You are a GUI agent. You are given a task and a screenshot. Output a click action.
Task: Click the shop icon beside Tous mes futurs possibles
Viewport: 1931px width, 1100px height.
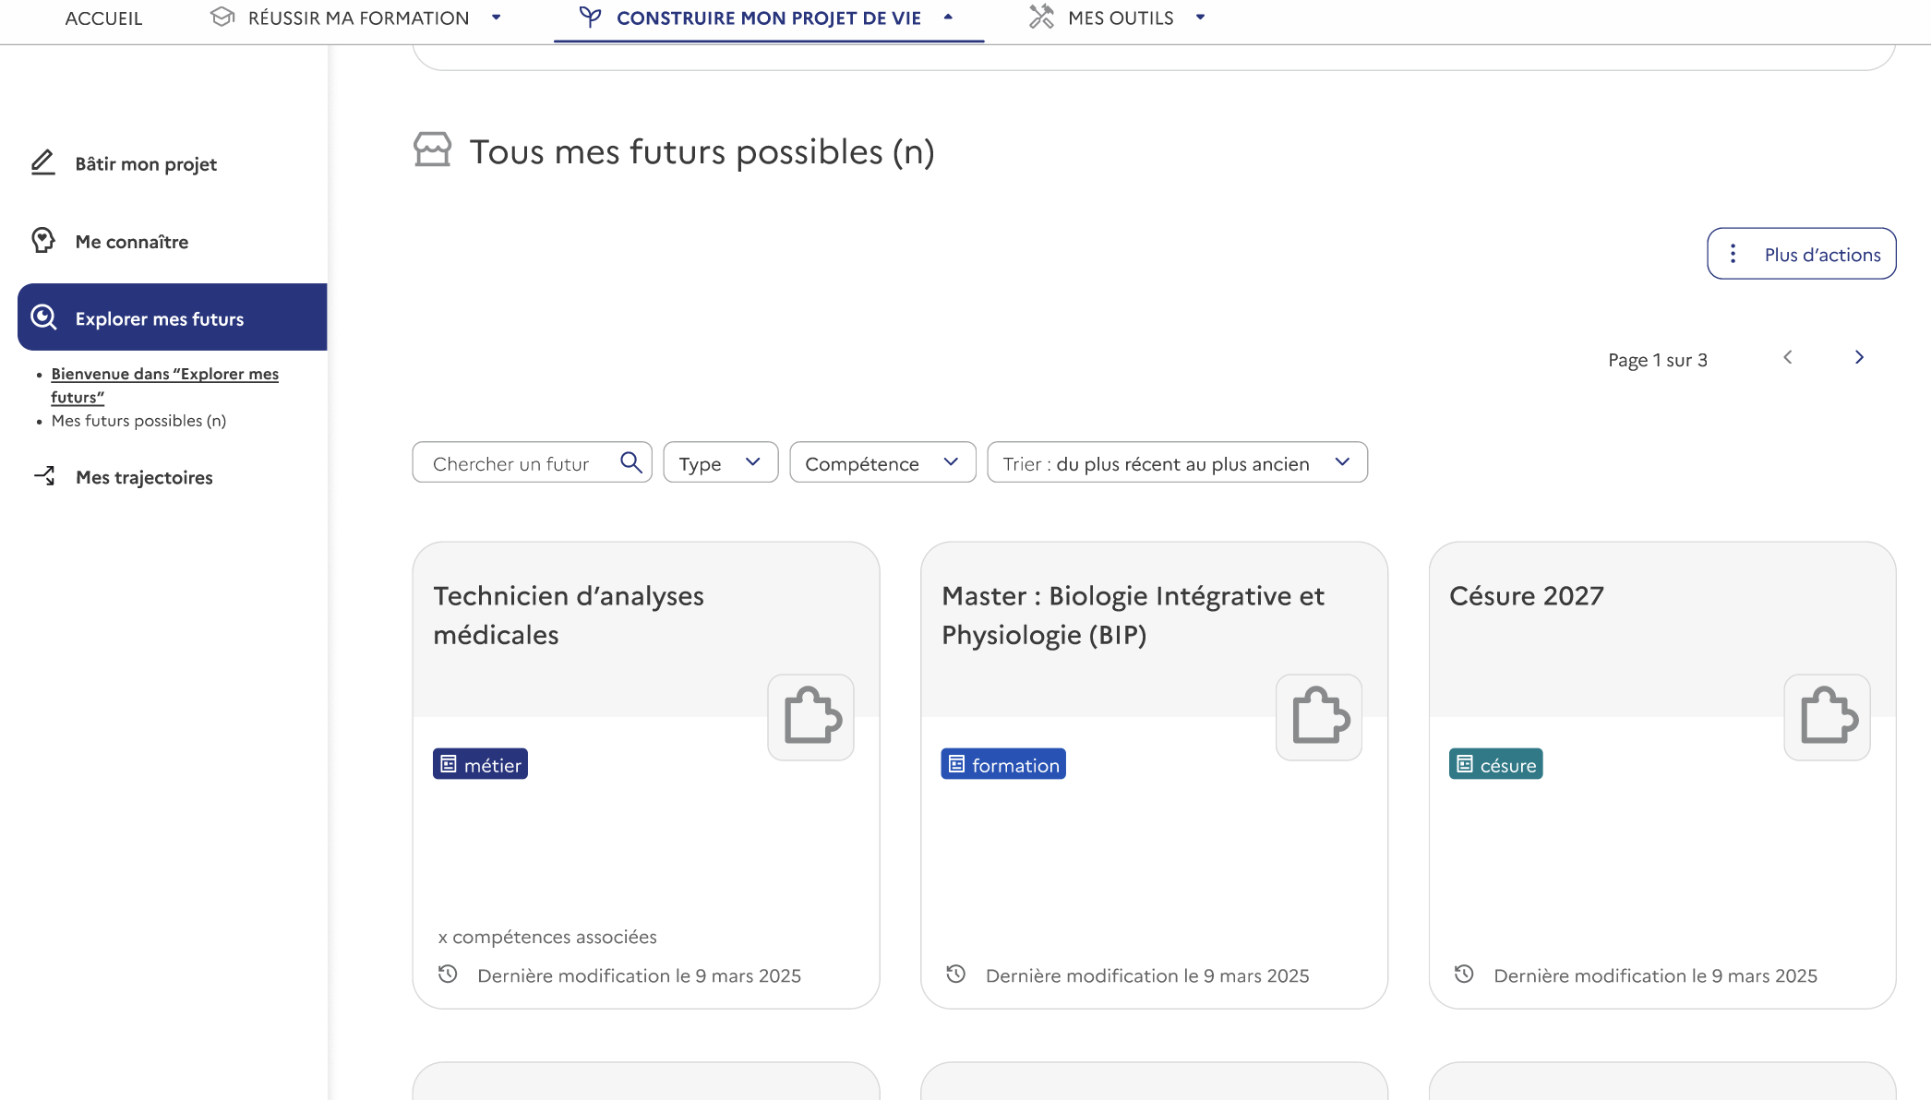(433, 149)
